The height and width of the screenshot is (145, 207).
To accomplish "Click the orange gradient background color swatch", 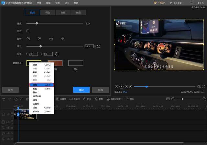I will (55, 63).
